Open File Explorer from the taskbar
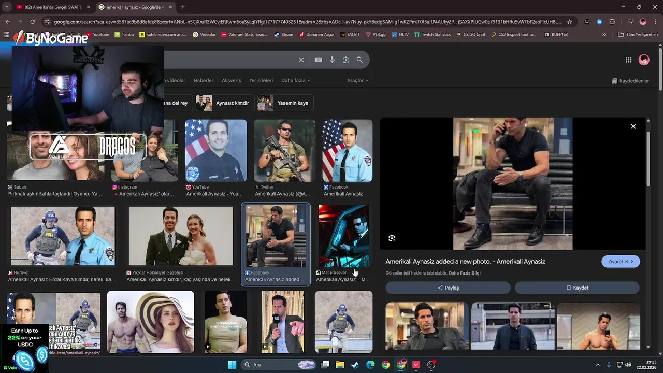Screen dimensions: 663x373 click(340, 365)
